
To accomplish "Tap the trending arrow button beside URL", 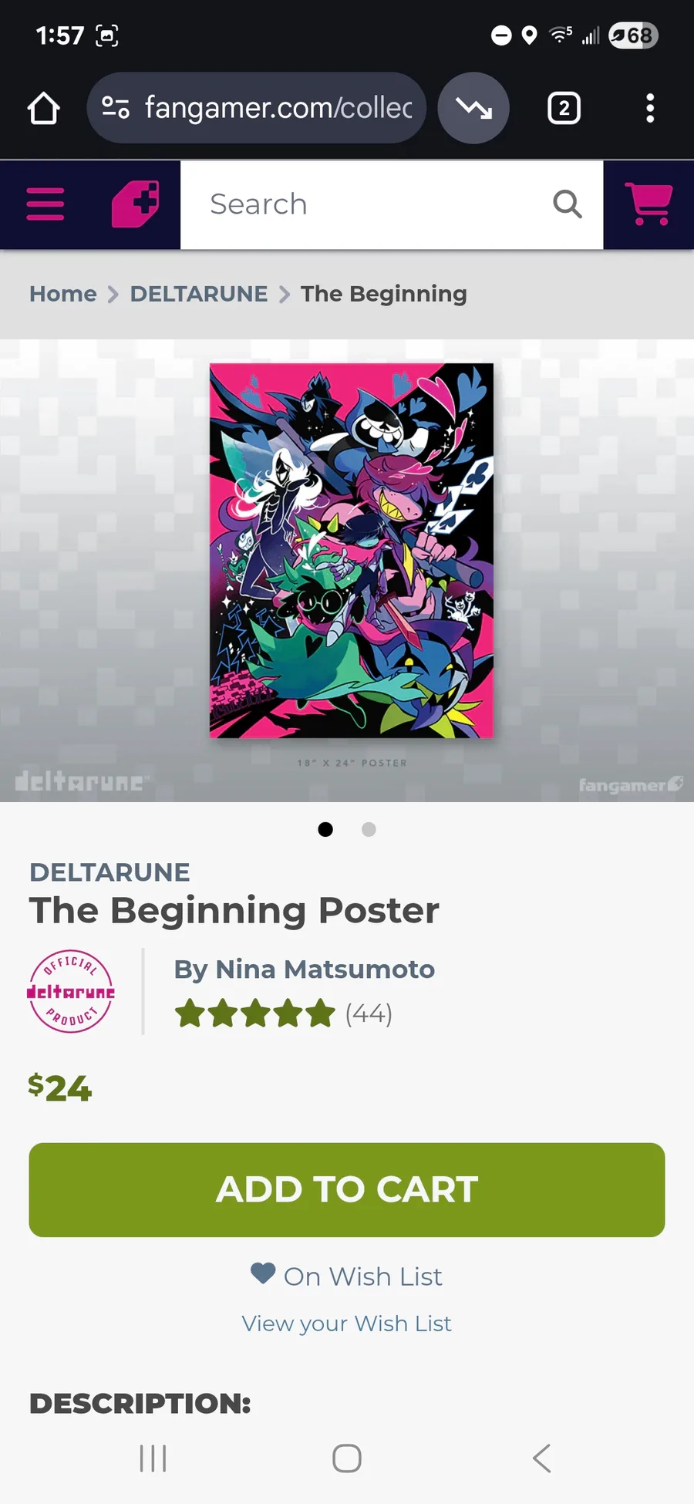I will tap(473, 108).
